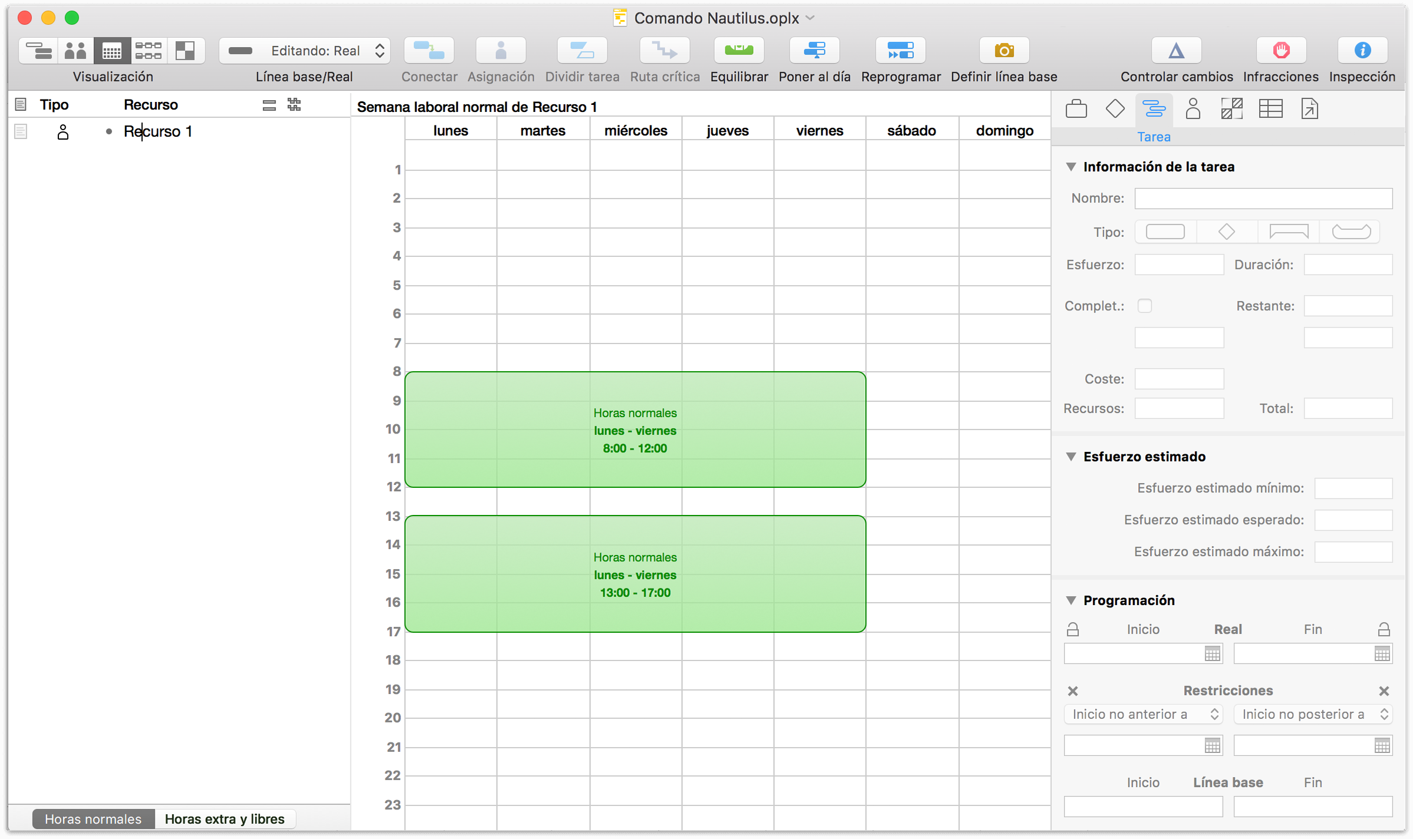1413x839 pixels.
Task: Click inside the Nombre field
Action: (1262, 198)
